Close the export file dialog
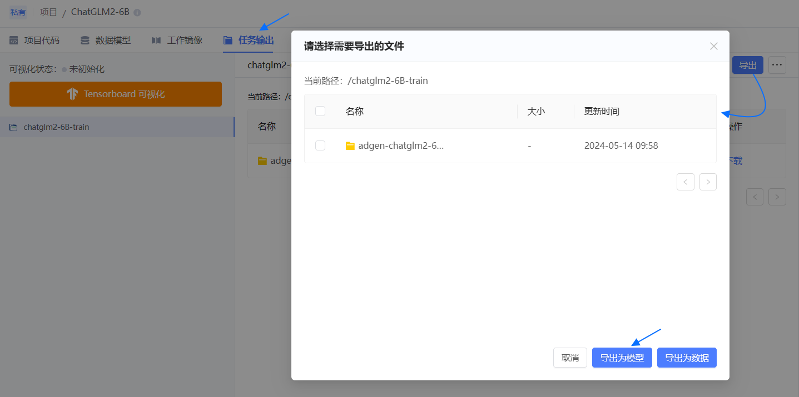 click(713, 46)
